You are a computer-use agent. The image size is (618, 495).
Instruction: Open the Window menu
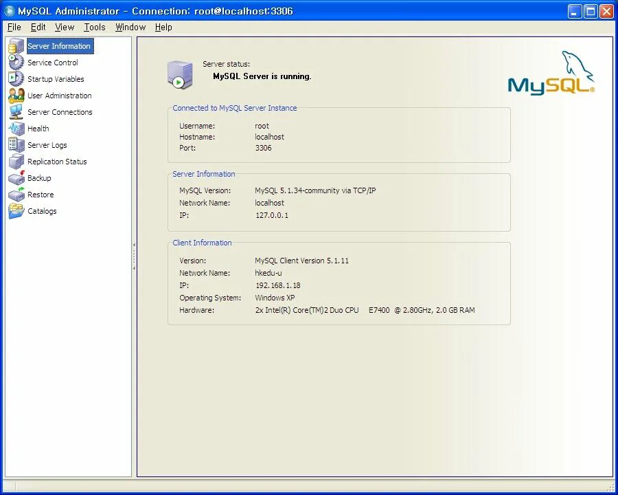click(x=130, y=27)
